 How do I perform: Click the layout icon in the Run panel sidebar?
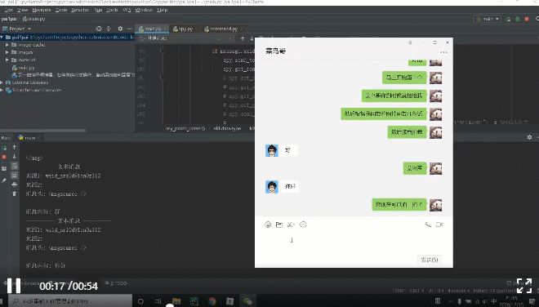click(4, 169)
